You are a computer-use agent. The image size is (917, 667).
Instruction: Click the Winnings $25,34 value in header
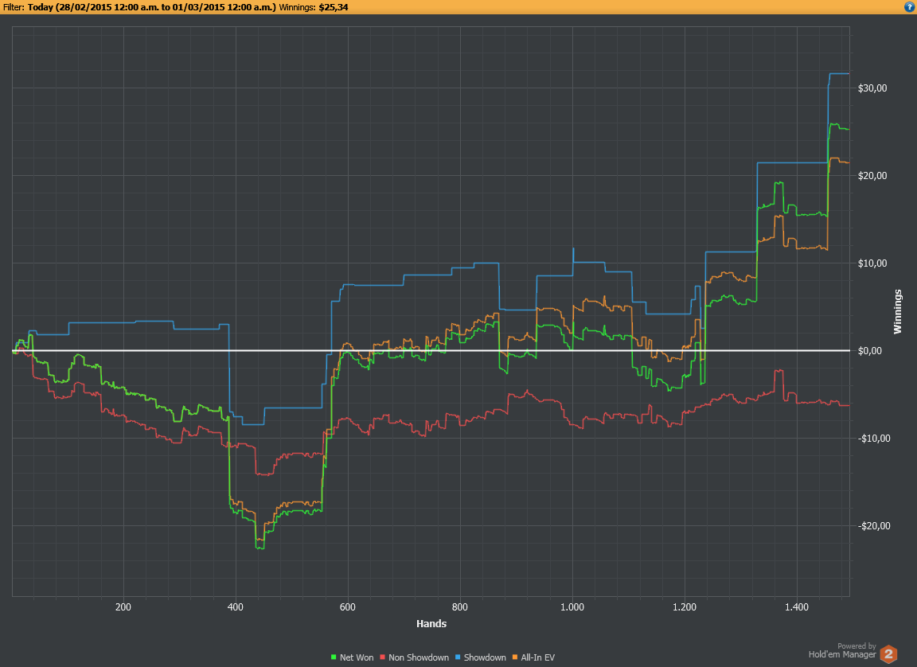tap(314, 7)
